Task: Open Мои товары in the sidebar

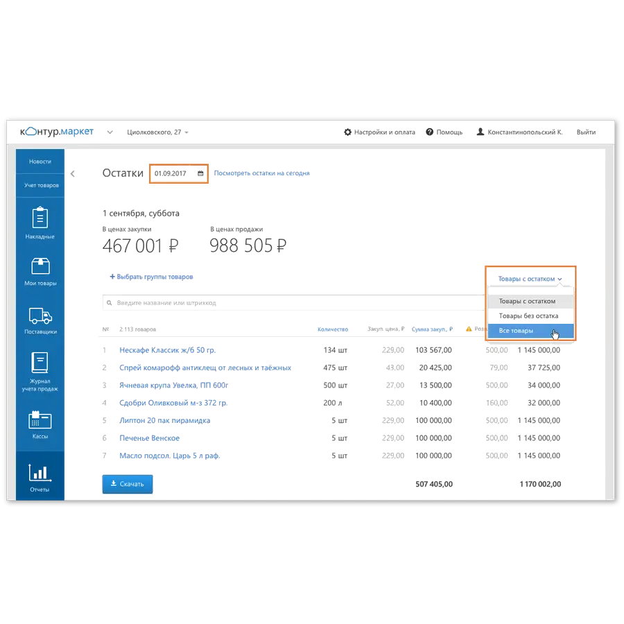Action: point(40,270)
